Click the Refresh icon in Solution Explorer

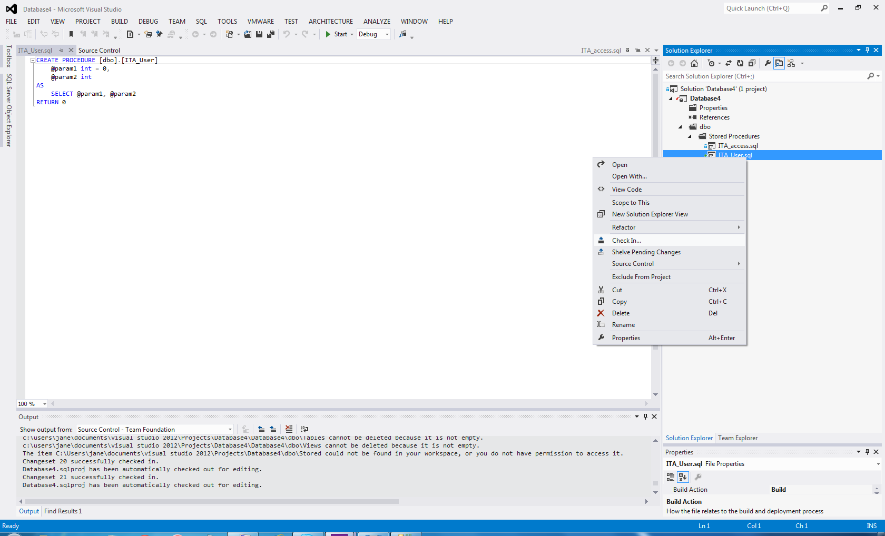point(740,63)
